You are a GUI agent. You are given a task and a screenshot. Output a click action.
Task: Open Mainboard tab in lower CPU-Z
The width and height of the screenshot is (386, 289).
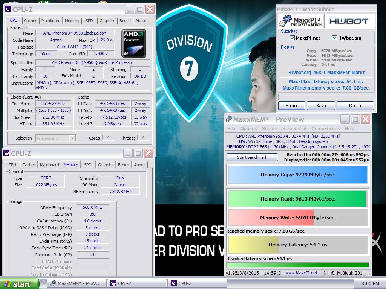[49, 165]
